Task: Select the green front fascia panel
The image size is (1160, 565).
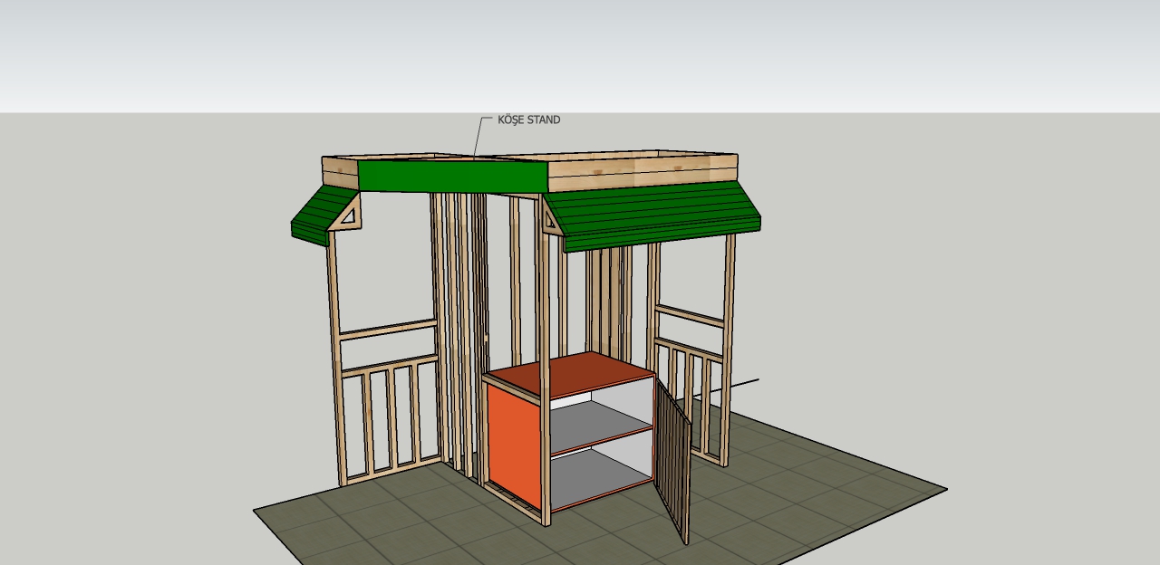Action: click(451, 177)
